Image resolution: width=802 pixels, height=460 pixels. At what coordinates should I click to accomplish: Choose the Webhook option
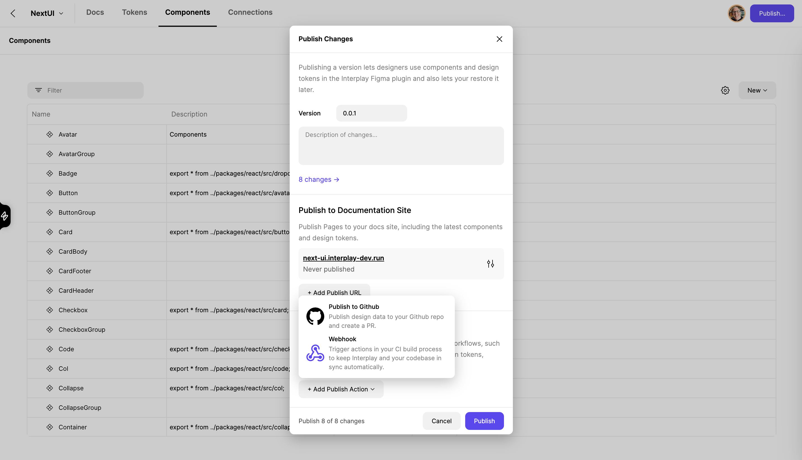(x=376, y=353)
